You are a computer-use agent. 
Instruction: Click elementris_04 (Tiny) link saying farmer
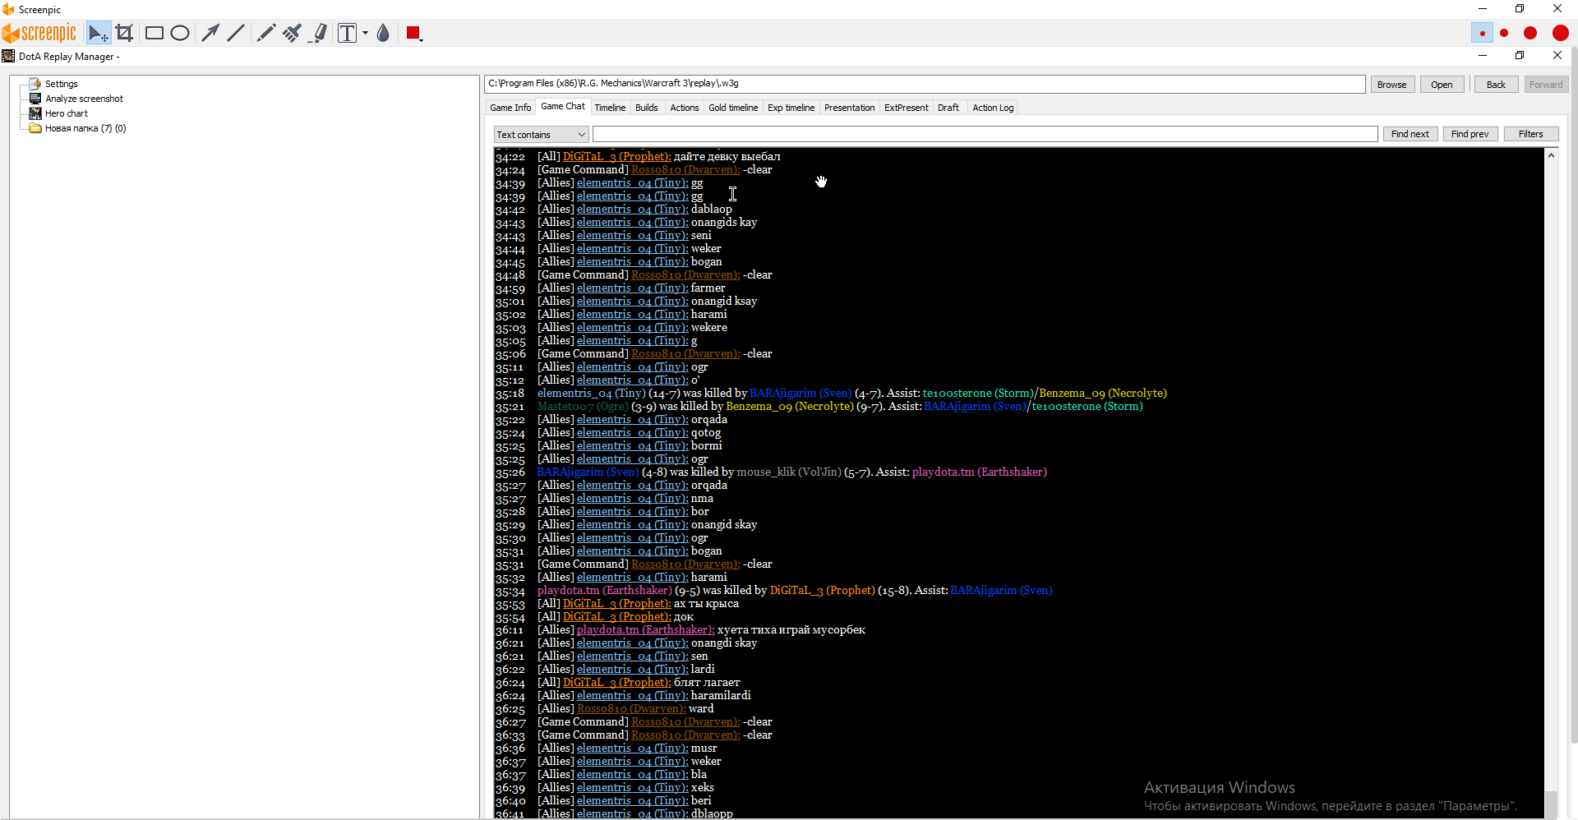coord(632,288)
